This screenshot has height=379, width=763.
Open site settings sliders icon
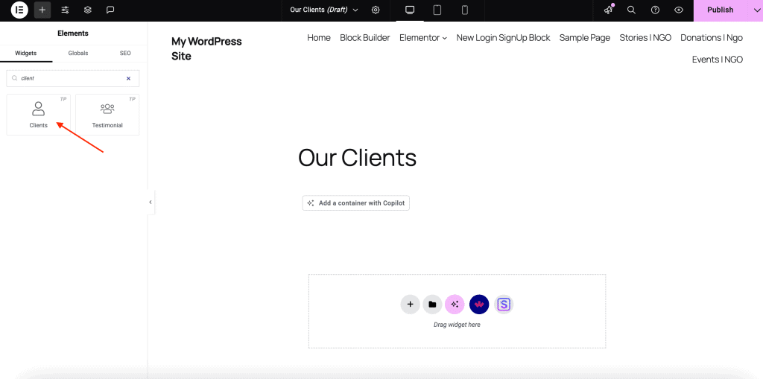pyautogui.click(x=66, y=10)
